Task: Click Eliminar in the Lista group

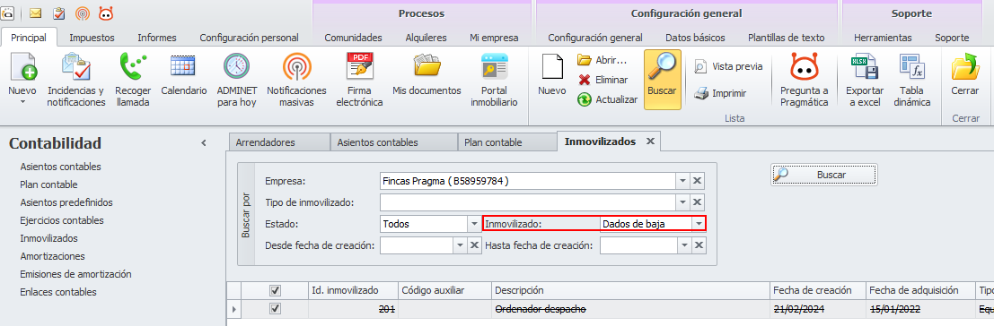Action: (603, 80)
